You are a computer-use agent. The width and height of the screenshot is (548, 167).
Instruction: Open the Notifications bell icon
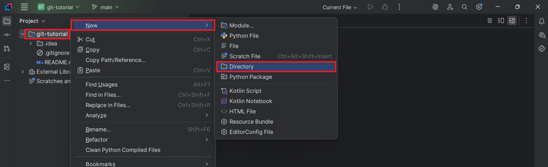point(541,21)
